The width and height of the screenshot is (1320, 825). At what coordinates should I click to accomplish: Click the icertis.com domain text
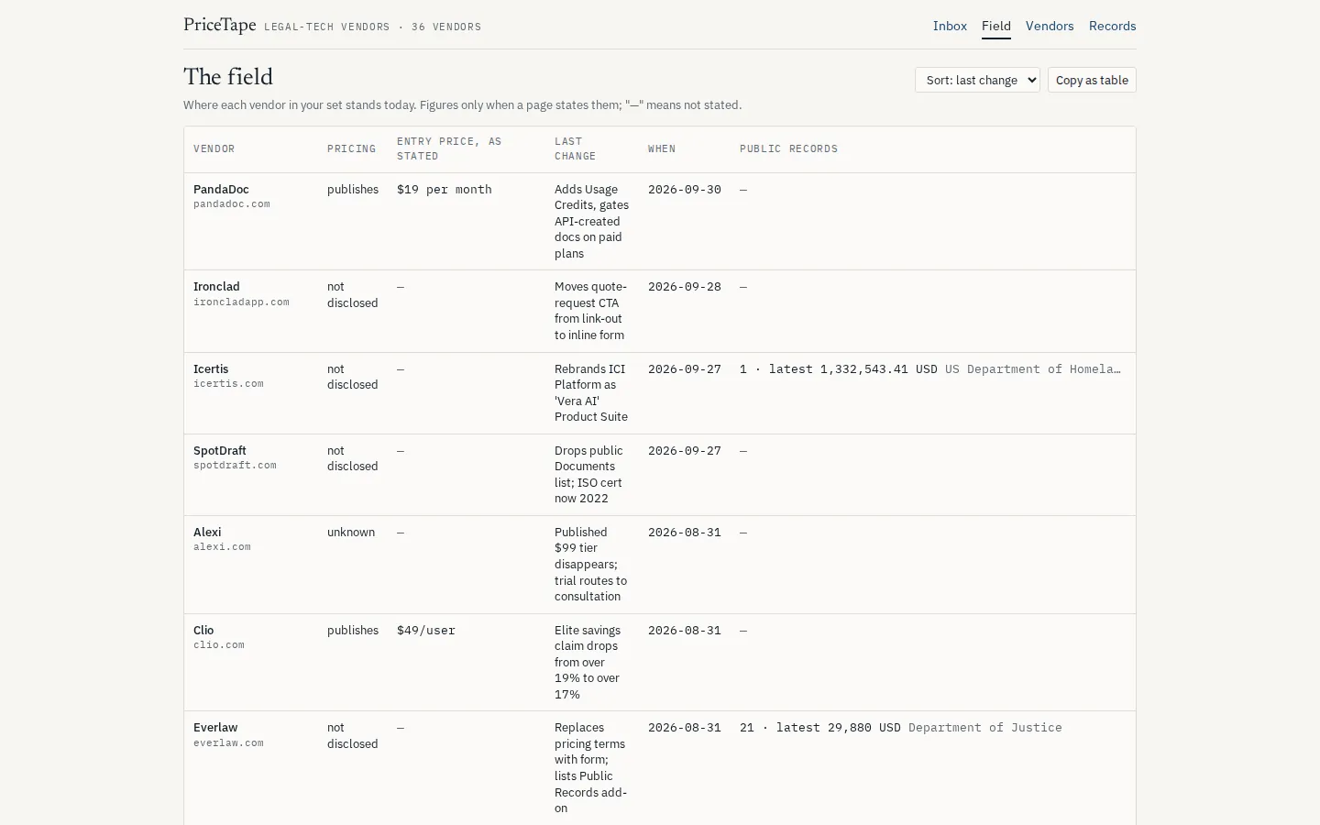coord(228,383)
